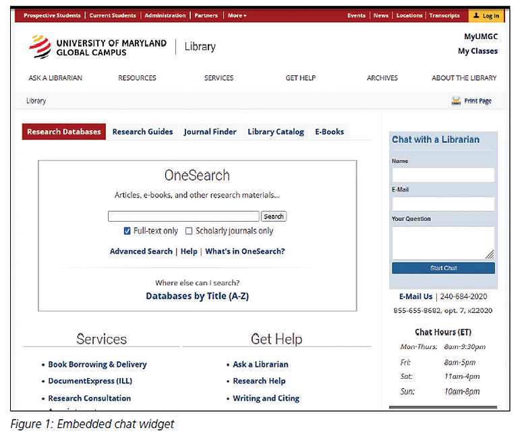Click the user icon in Log In button
This screenshot has height=436, width=524.
click(476, 15)
